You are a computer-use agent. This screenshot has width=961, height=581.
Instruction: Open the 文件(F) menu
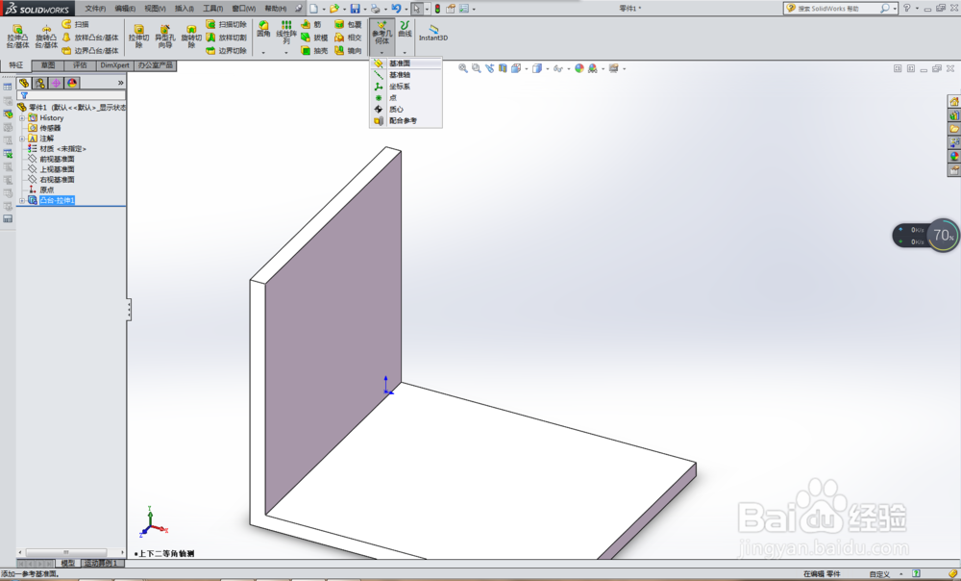click(95, 9)
